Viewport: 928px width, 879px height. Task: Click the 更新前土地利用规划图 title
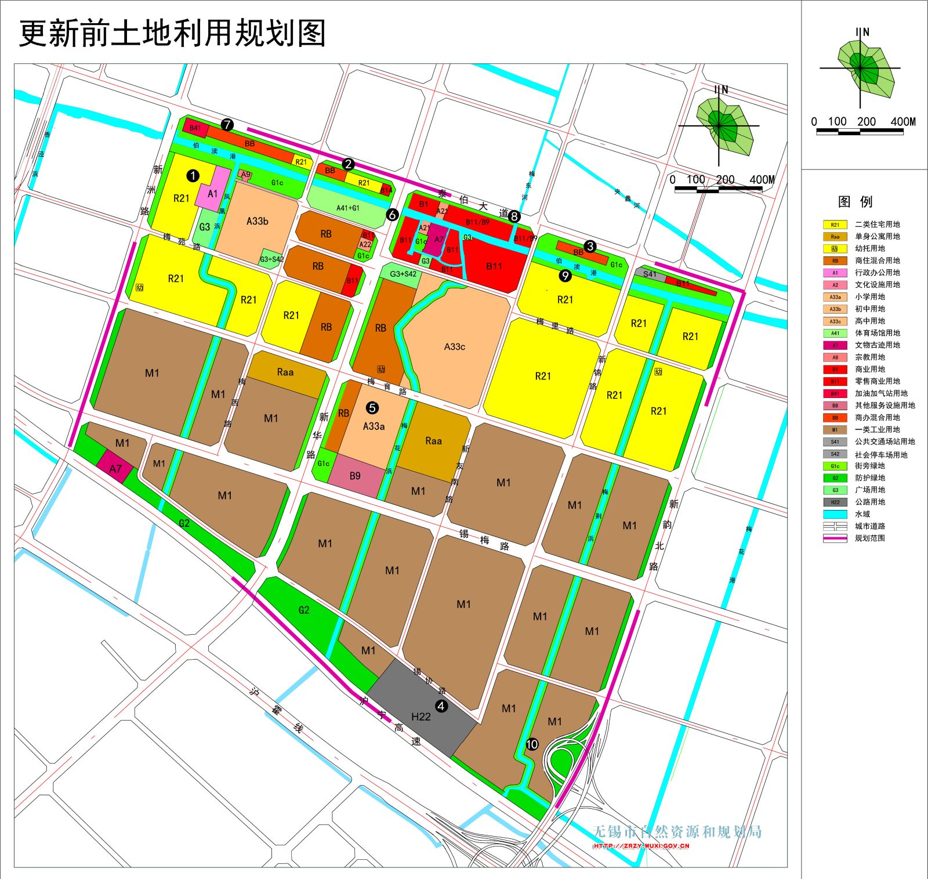[x=172, y=34]
